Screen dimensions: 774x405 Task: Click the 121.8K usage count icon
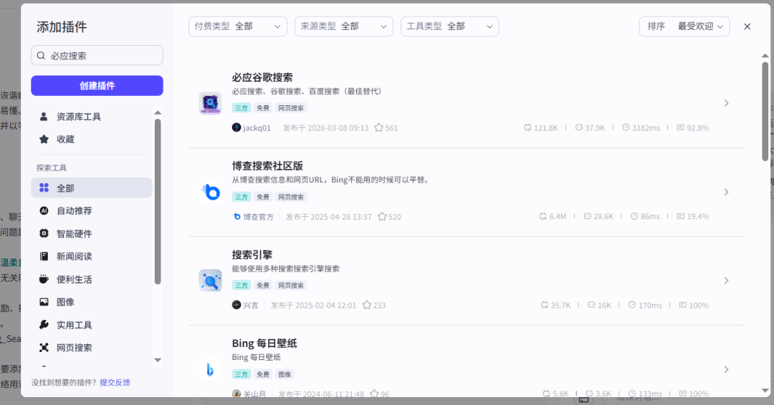pyautogui.click(x=527, y=127)
